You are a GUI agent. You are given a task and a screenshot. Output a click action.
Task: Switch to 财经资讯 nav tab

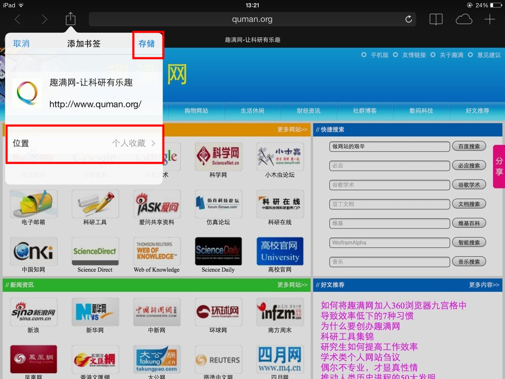point(309,111)
